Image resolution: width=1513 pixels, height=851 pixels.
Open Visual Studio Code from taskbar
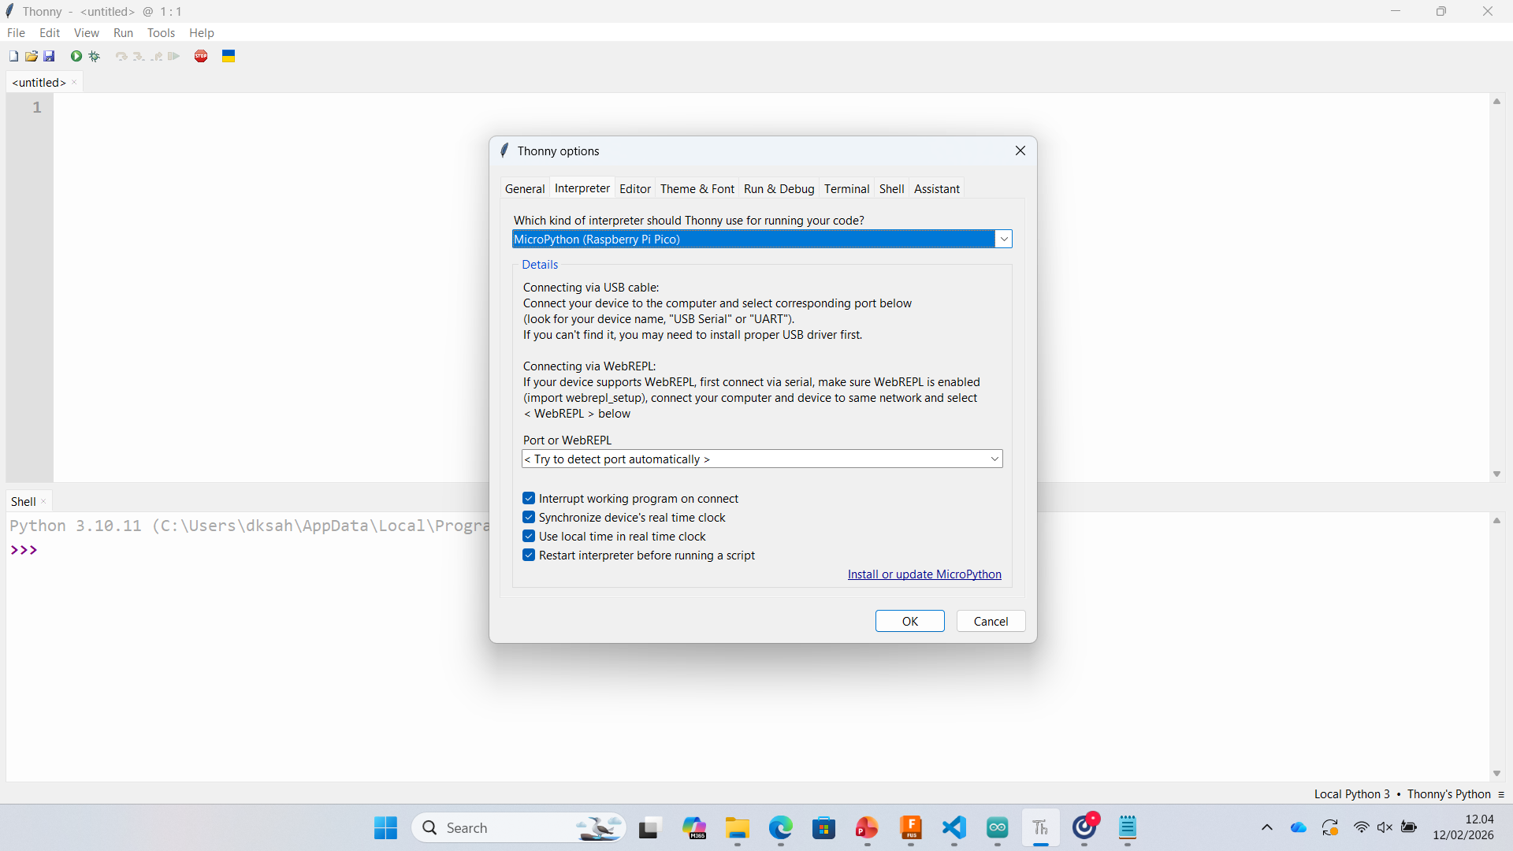(x=954, y=827)
